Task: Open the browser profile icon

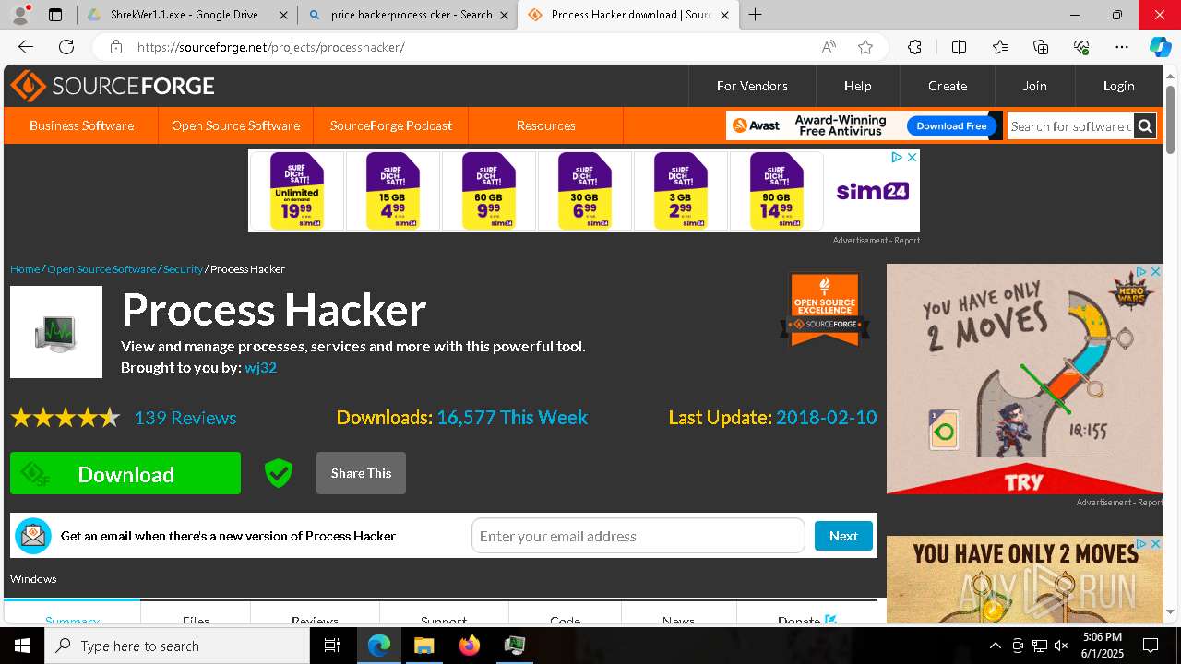Action: point(20,15)
